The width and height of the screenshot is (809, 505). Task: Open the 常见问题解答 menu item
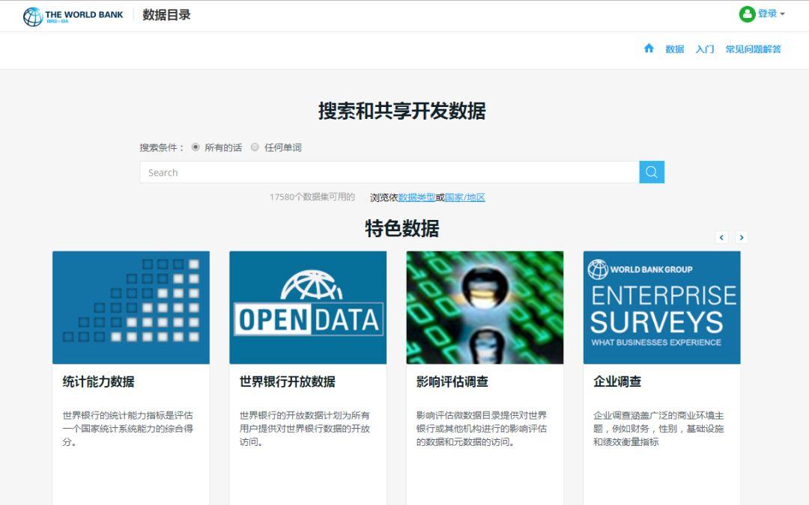[754, 49]
